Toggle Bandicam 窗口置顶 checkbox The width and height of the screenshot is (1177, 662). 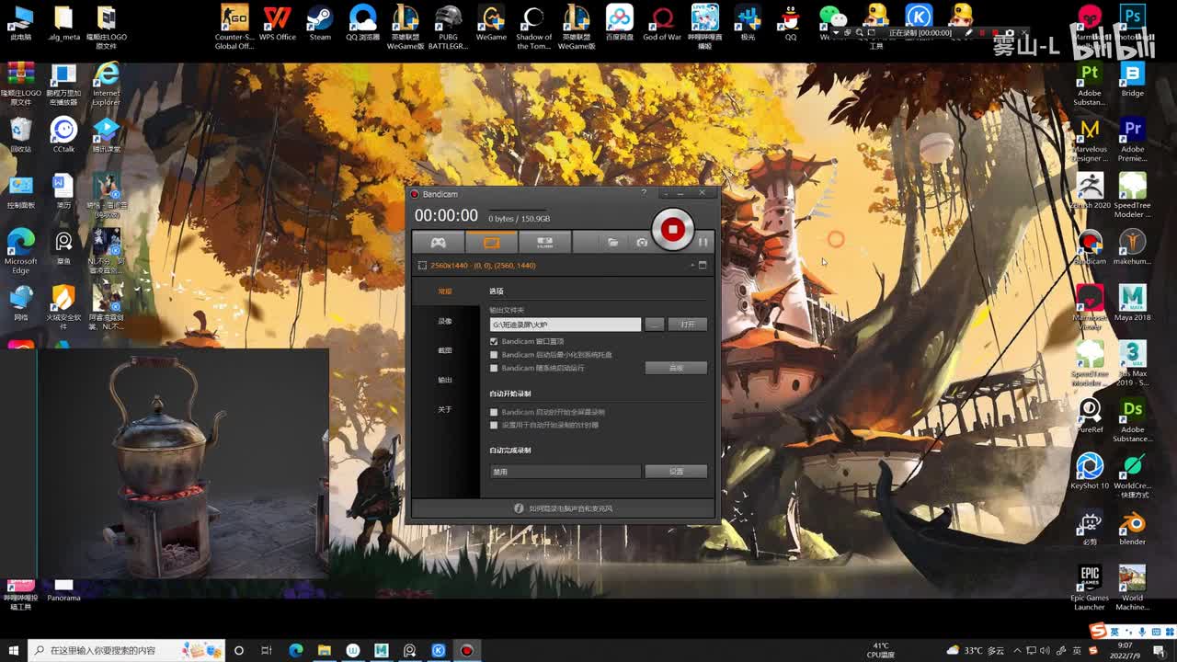[x=494, y=341]
